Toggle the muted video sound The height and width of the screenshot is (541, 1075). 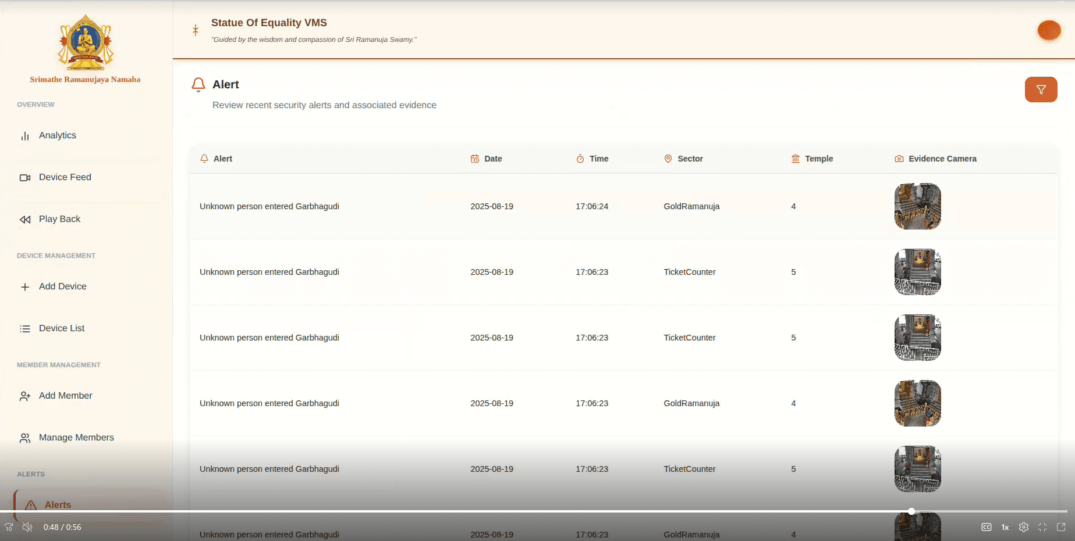(27, 527)
